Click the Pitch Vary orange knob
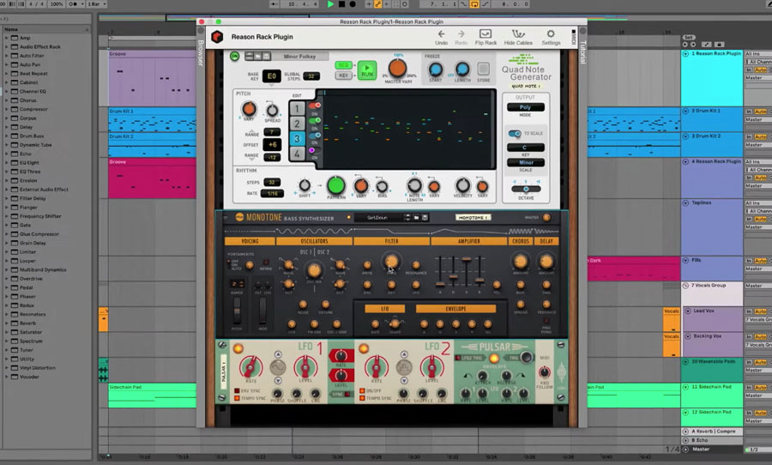Image resolution: width=772 pixels, height=465 pixels. [x=249, y=108]
